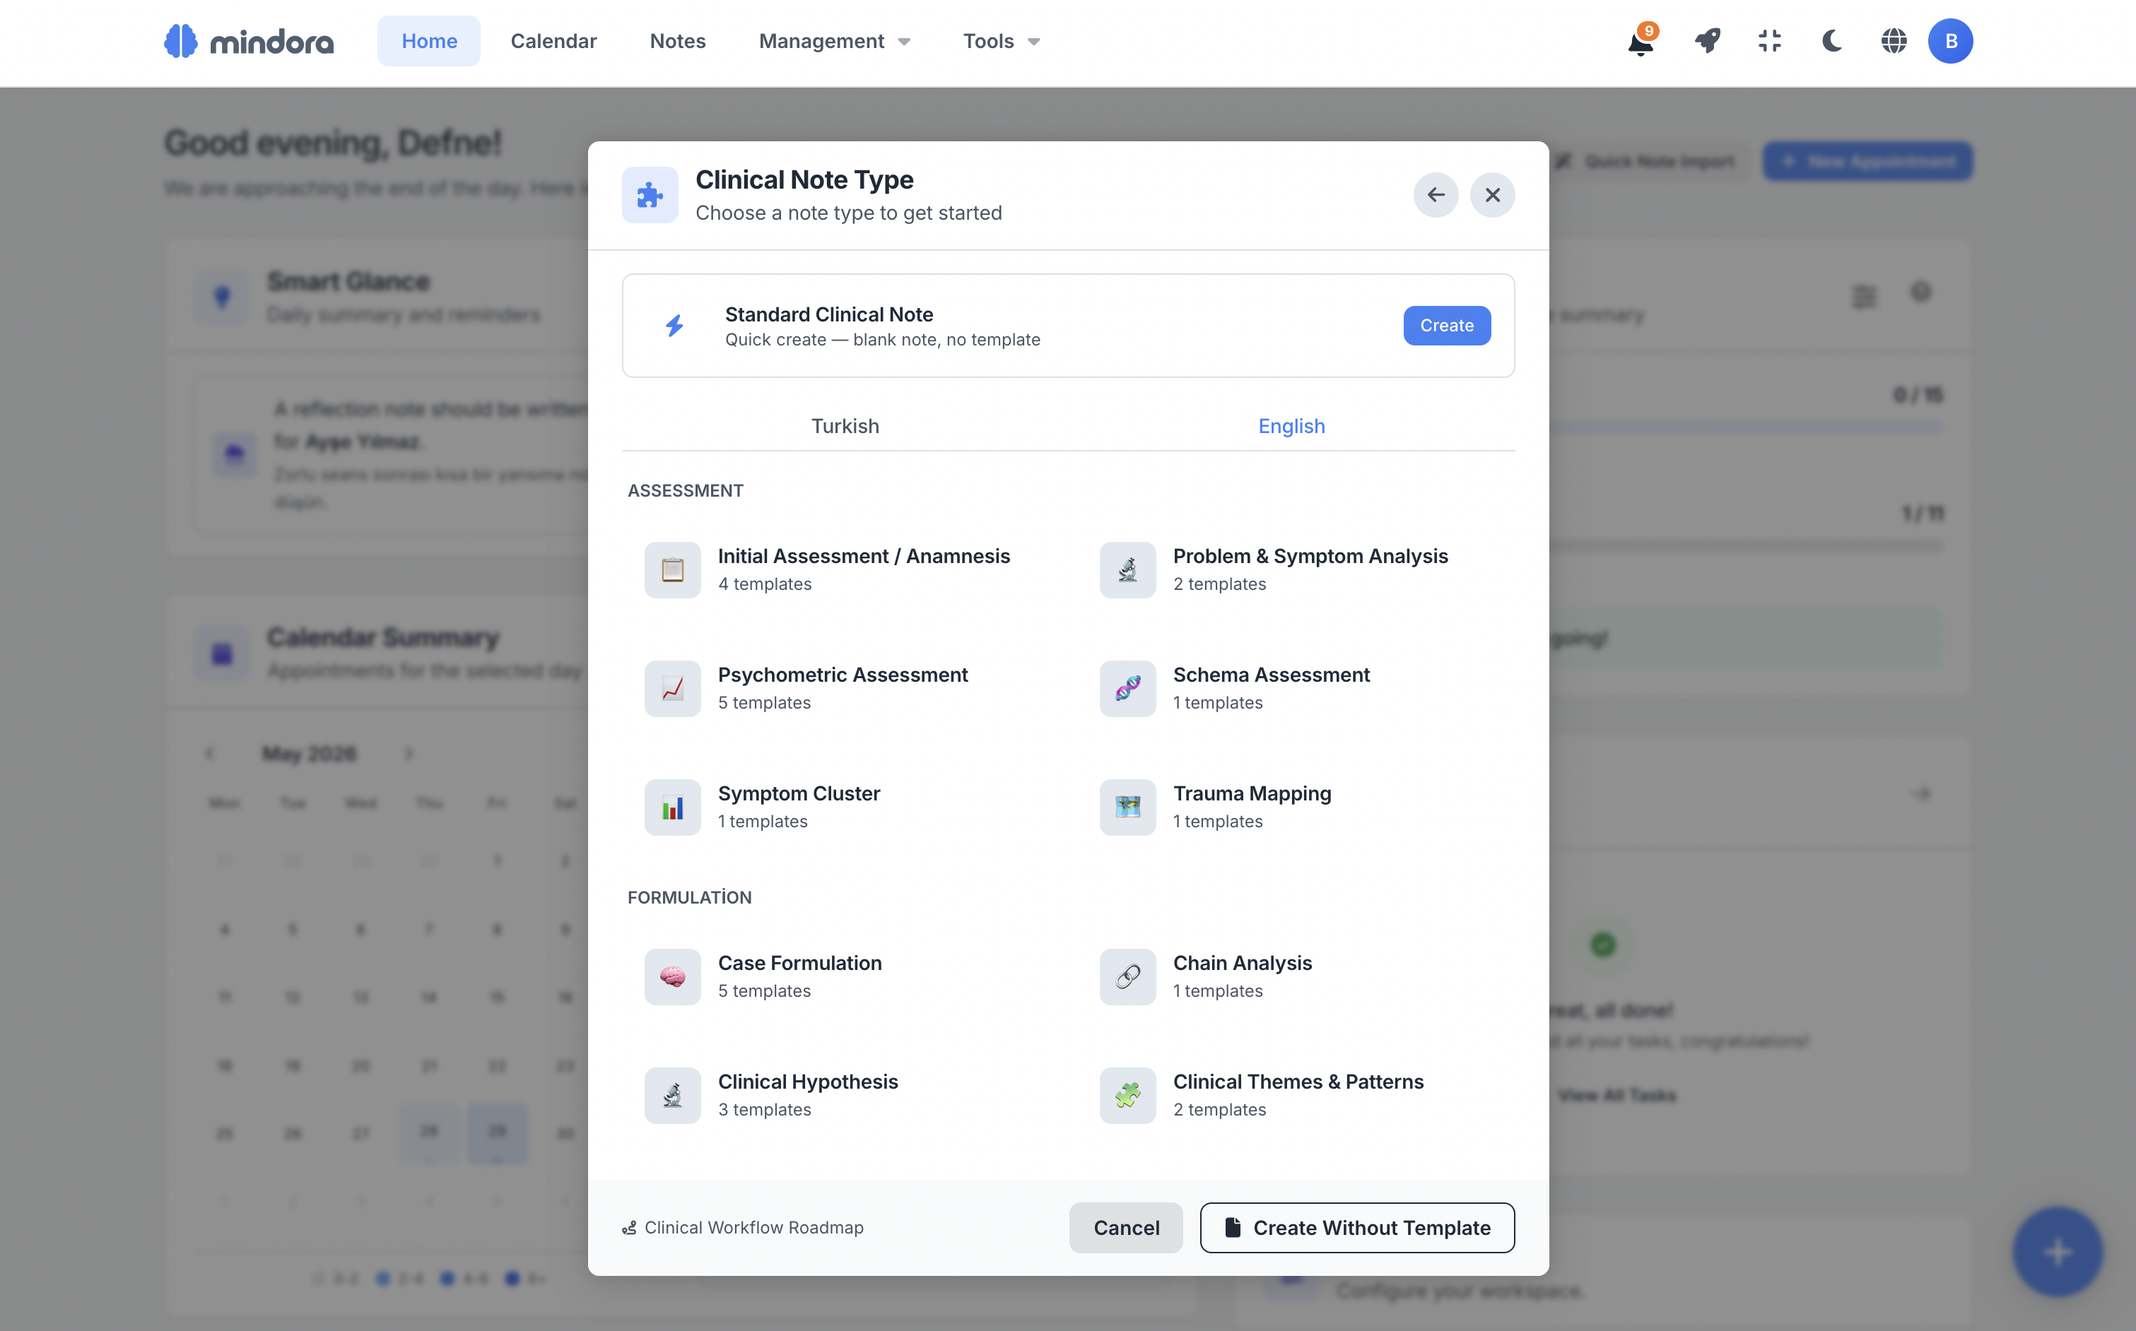2136x1331 pixels.
Task: Click the Chain Analysis link icon
Action: [1127, 976]
